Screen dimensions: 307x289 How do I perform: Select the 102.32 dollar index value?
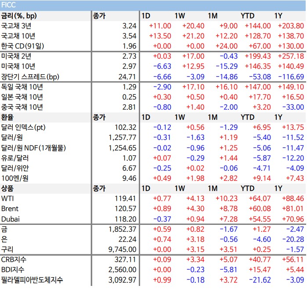[x=126, y=127]
